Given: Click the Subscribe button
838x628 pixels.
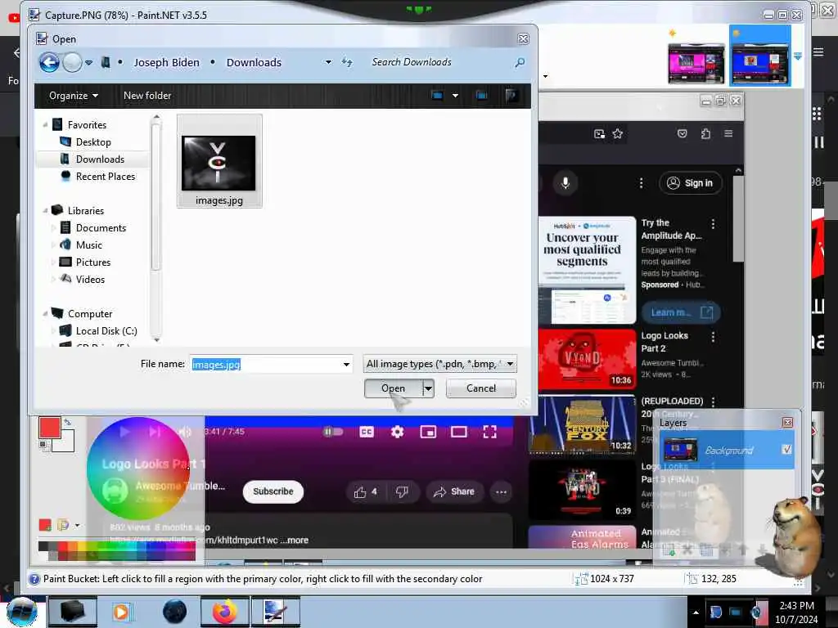Looking at the screenshot, I should click(x=273, y=491).
